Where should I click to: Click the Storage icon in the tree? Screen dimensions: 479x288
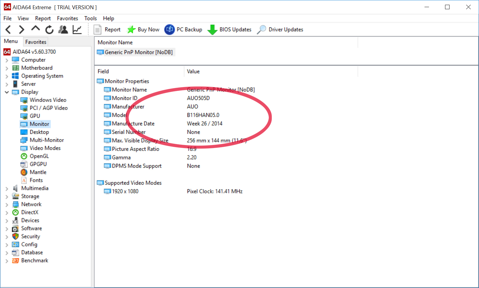coord(15,196)
